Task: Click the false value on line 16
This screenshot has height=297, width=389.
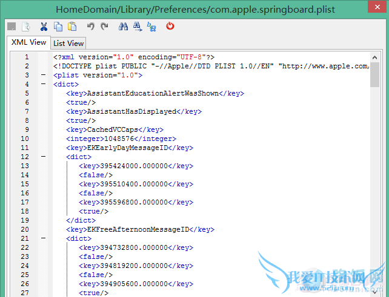Action: (96, 193)
